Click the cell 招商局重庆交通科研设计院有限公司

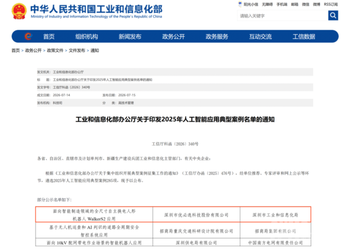197,231
